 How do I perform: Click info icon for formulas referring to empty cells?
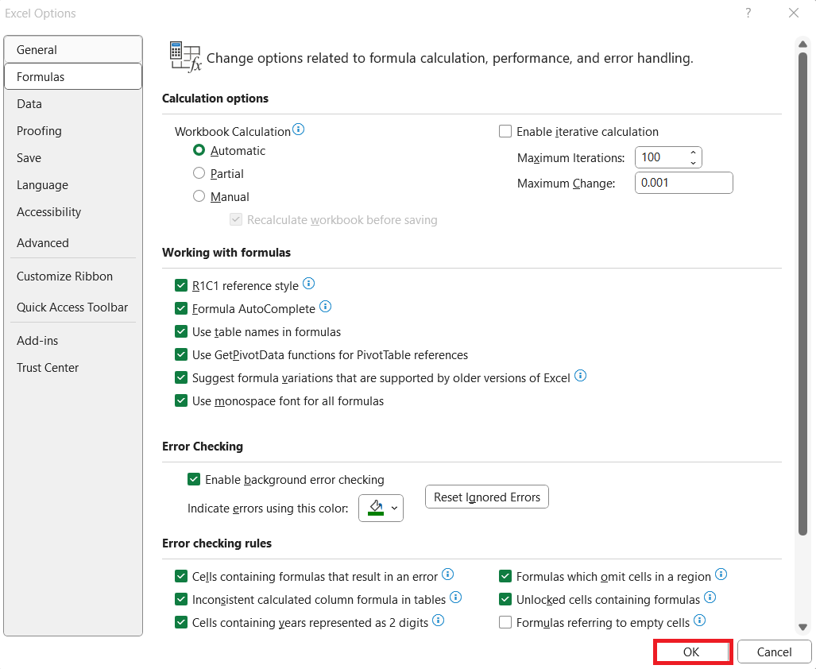tap(700, 620)
